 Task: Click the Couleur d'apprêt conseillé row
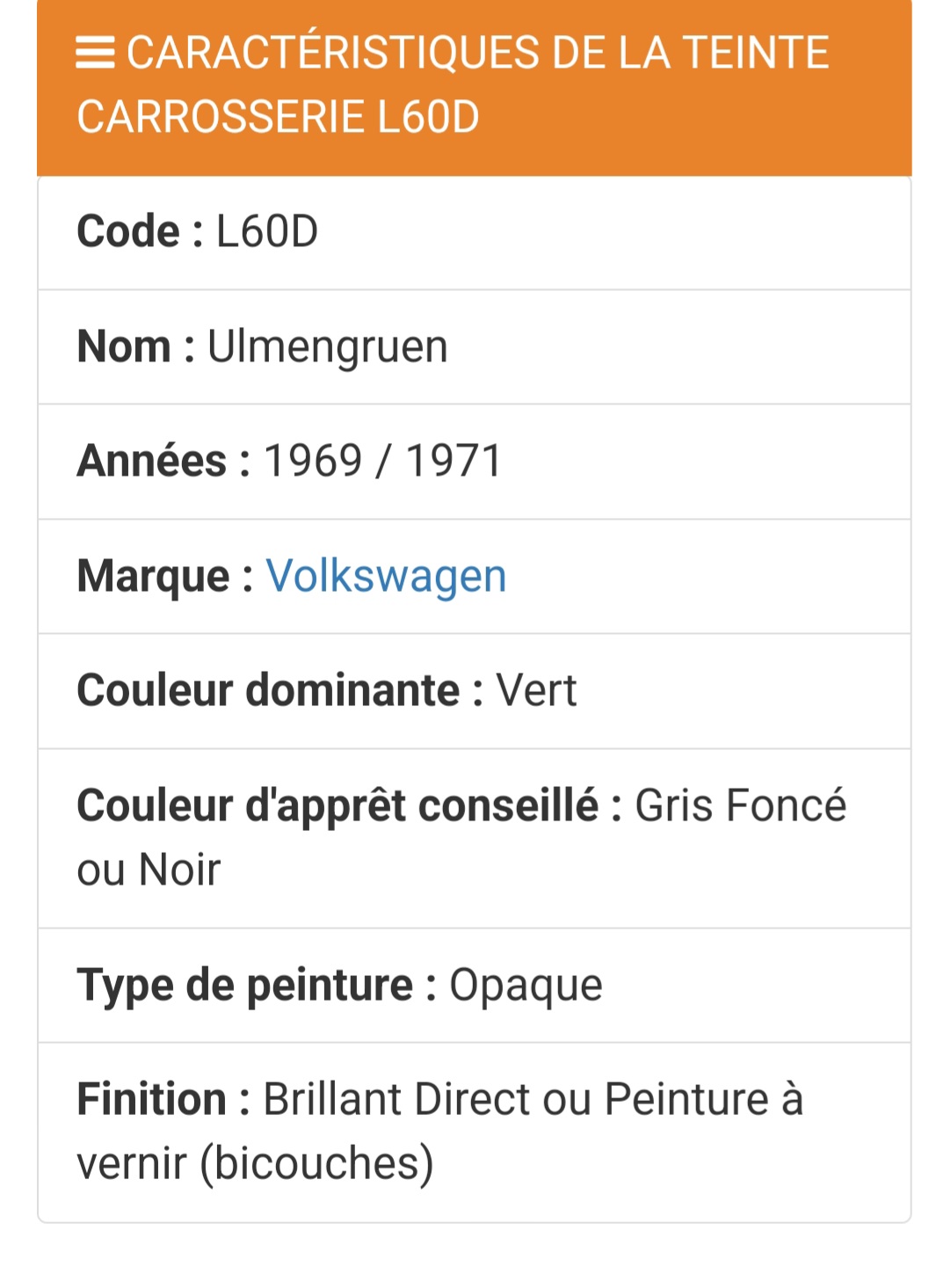[x=474, y=838]
